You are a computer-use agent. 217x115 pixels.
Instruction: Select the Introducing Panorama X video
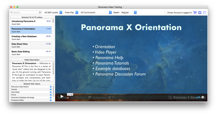[x=31, y=23]
